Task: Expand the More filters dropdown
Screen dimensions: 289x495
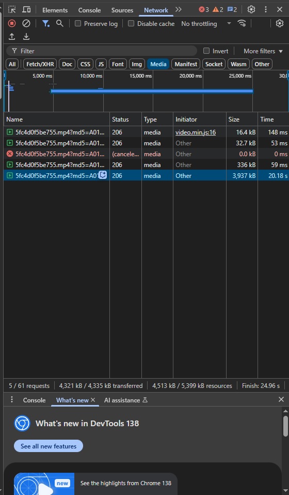Action: coord(263,51)
